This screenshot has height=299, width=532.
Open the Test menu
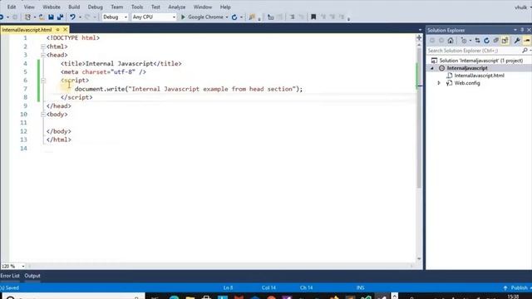click(x=155, y=7)
